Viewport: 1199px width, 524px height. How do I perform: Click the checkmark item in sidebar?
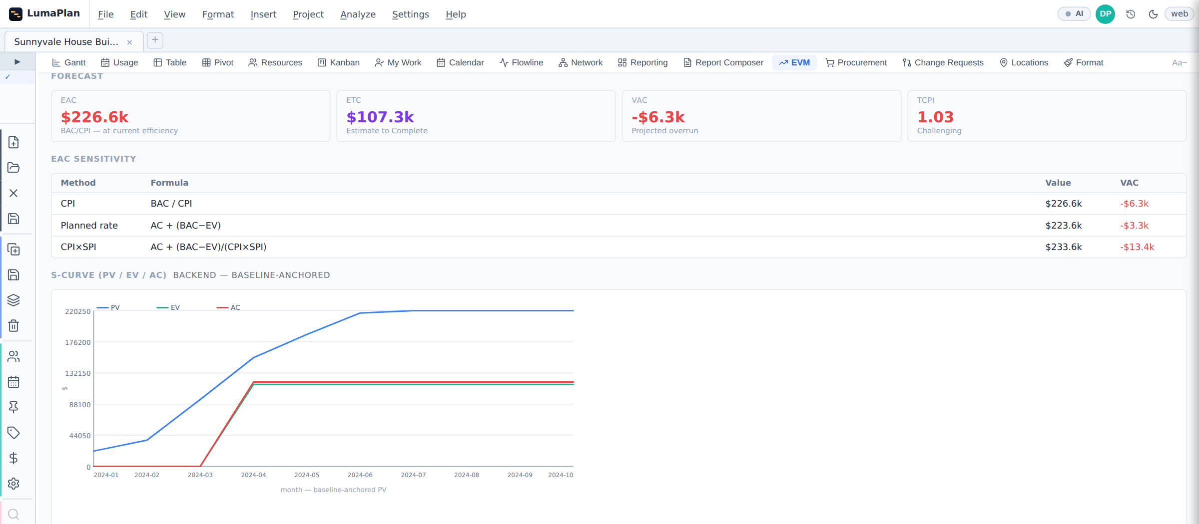coord(7,77)
